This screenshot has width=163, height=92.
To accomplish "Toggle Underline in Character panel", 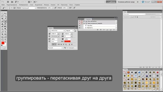I will click(x=70, y=44).
